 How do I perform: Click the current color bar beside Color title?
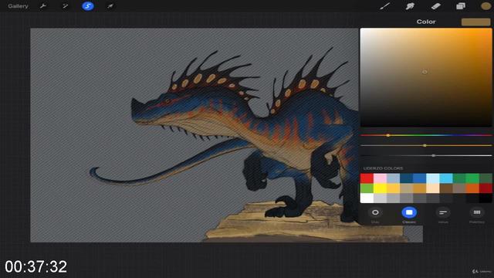475,22
